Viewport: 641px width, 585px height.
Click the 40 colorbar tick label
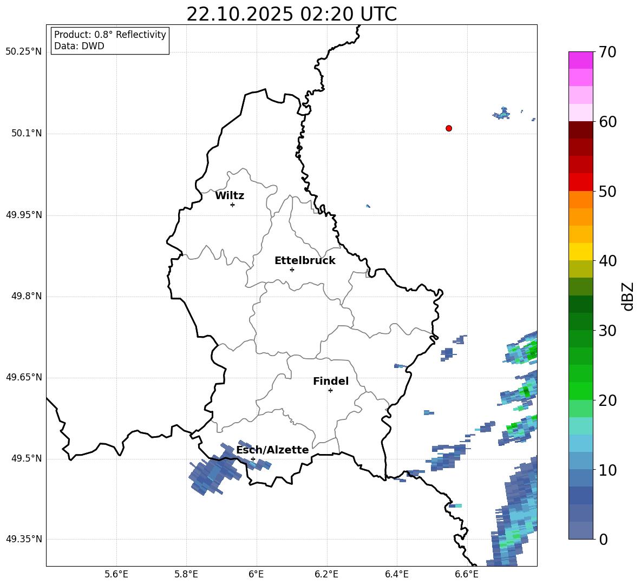[607, 261]
